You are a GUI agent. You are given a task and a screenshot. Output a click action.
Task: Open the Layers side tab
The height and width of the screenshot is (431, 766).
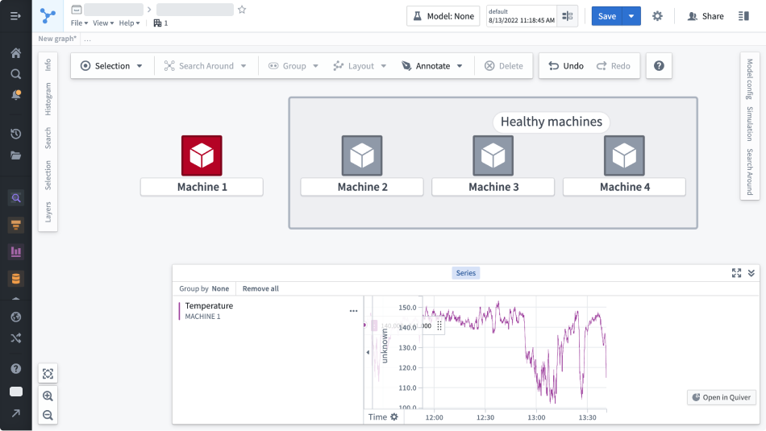(x=48, y=212)
